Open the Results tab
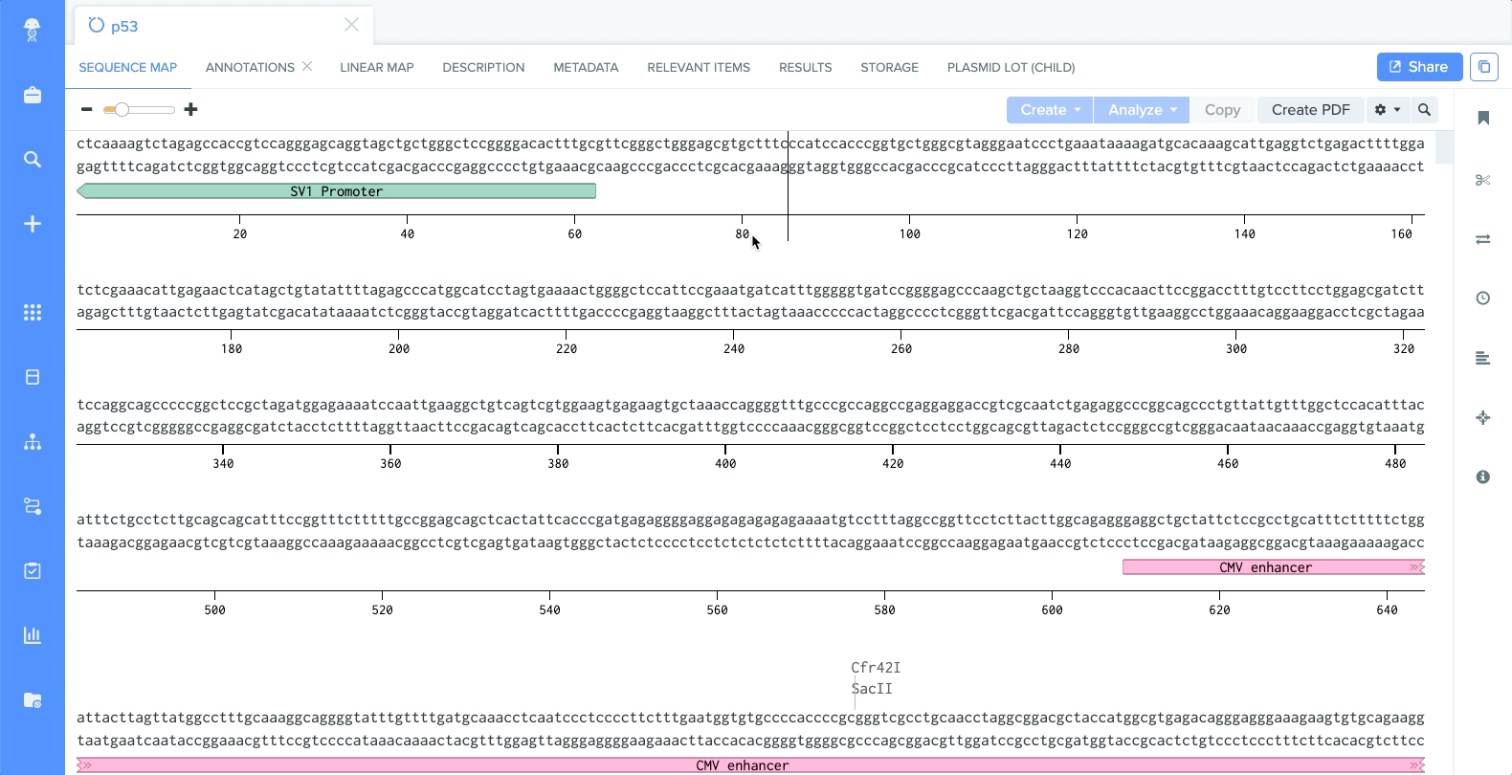The image size is (1512, 775). click(x=805, y=67)
